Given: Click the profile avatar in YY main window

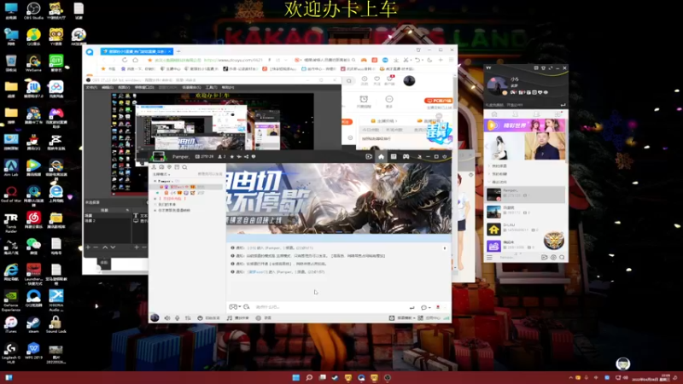Looking at the screenshot, I should 497,85.
